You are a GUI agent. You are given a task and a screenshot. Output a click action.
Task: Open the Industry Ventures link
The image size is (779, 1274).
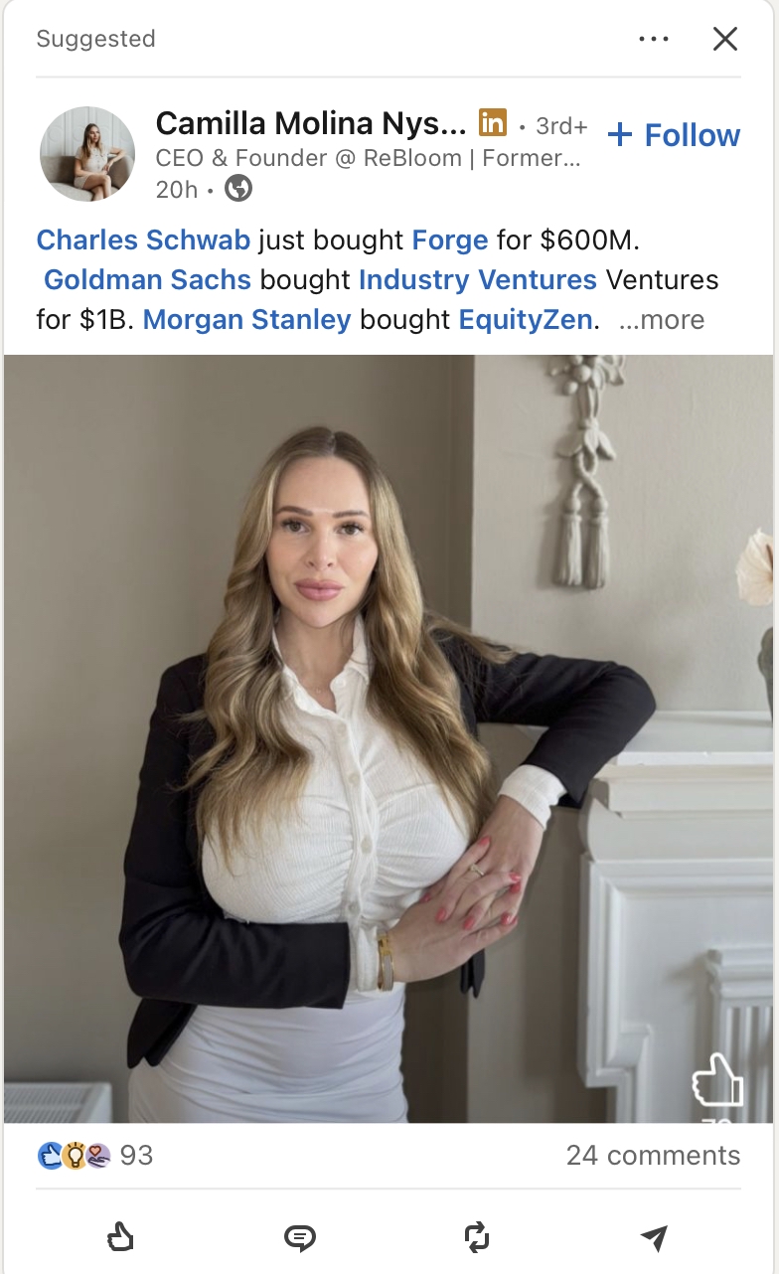(x=477, y=280)
